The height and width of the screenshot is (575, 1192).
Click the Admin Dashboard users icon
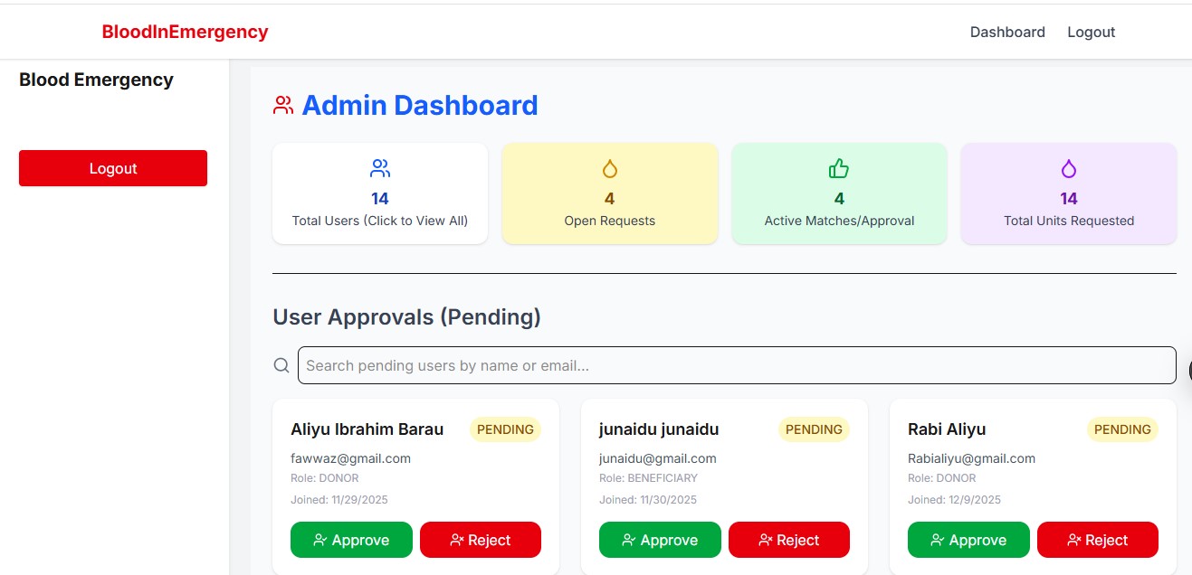(x=283, y=106)
